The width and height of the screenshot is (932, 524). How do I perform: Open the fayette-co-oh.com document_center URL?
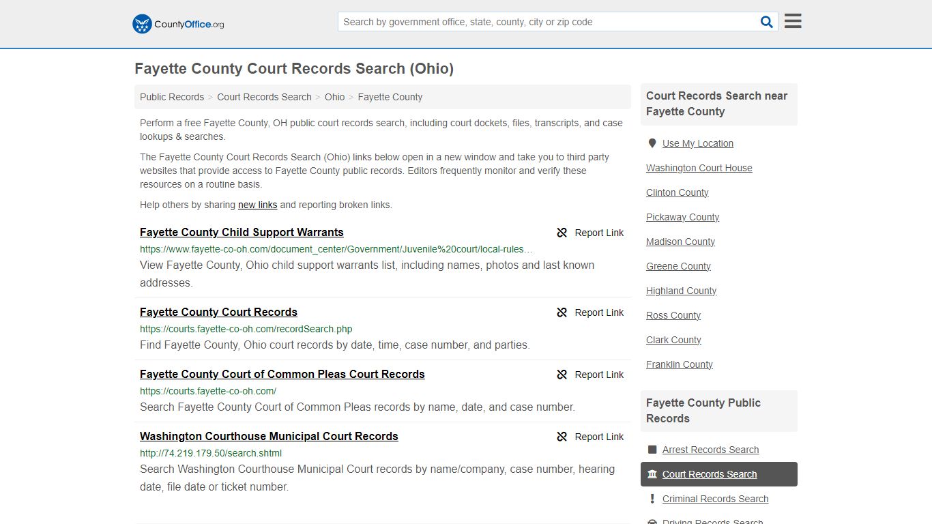pyautogui.click(x=336, y=250)
